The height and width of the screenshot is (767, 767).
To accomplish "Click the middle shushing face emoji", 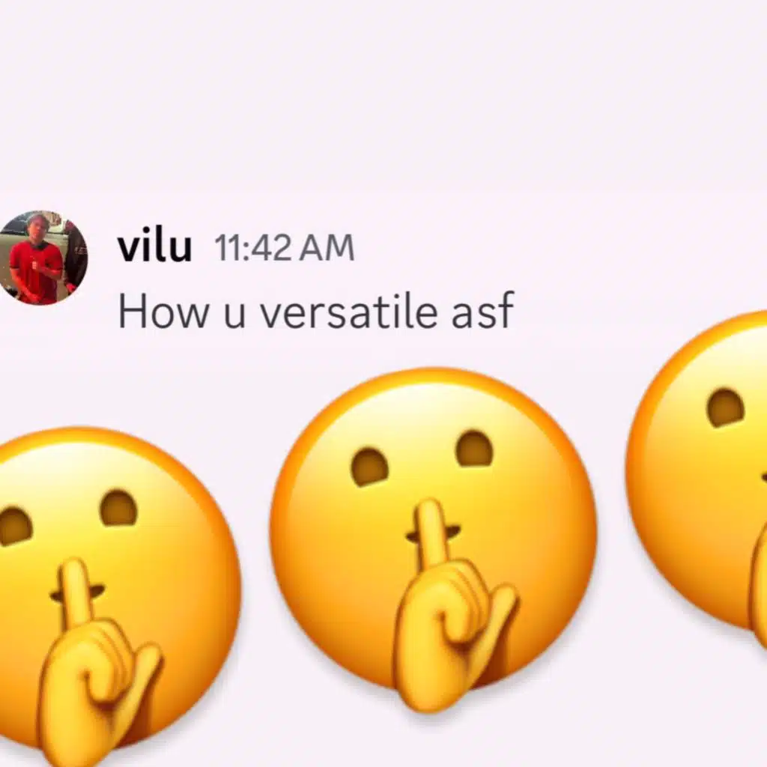I will [x=433, y=538].
